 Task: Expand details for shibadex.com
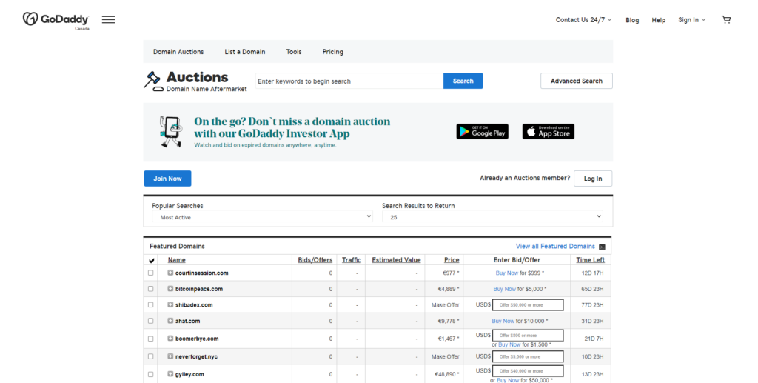pyautogui.click(x=170, y=304)
